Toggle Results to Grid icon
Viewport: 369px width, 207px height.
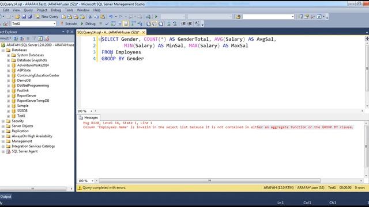coord(155,24)
